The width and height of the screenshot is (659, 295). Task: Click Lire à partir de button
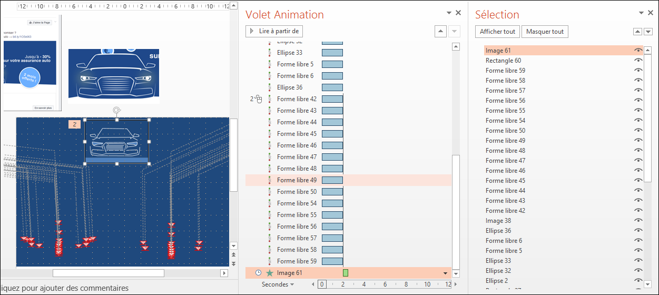coord(274,31)
